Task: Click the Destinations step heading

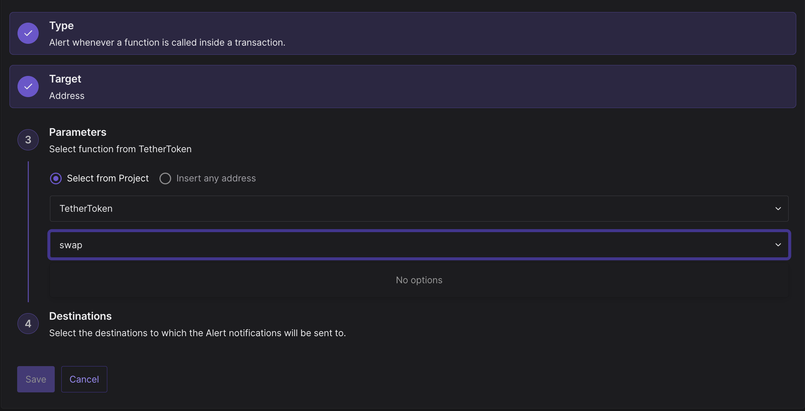Action: [x=80, y=316]
